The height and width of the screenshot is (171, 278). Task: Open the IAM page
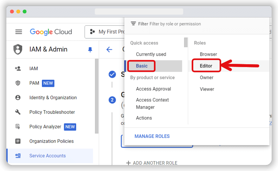34,68
